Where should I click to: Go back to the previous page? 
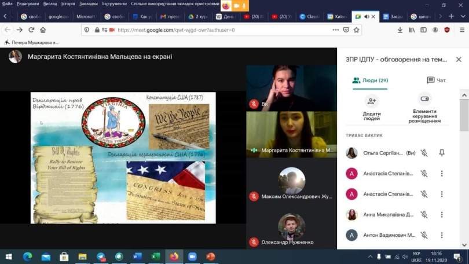8,30
